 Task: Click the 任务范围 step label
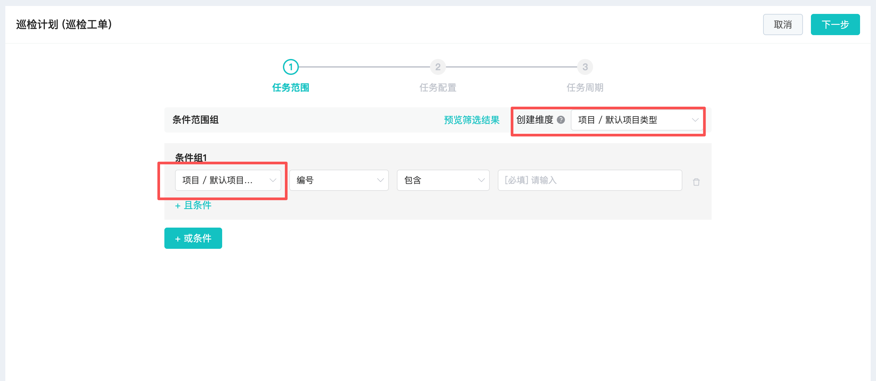(291, 87)
